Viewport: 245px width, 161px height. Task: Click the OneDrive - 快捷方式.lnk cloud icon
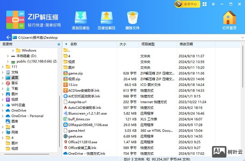pyautogui.click(x=65, y=154)
